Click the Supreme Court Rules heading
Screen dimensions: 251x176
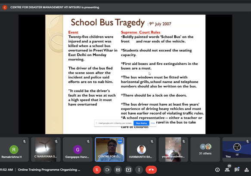[140, 32]
